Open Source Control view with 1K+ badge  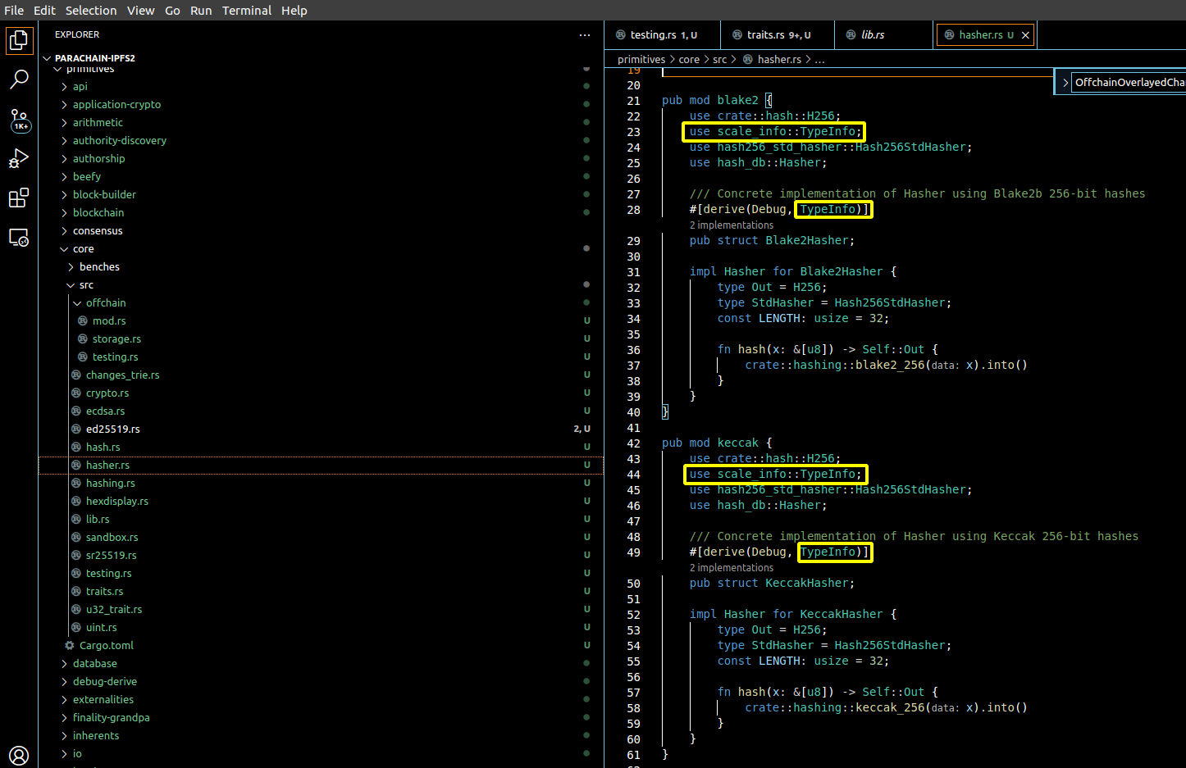pyautogui.click(x=19, y=120)
